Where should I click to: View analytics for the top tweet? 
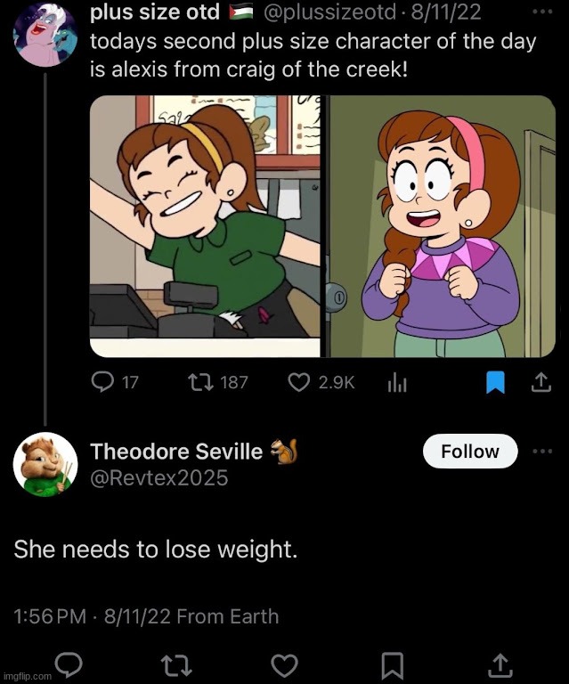[397, 383]
